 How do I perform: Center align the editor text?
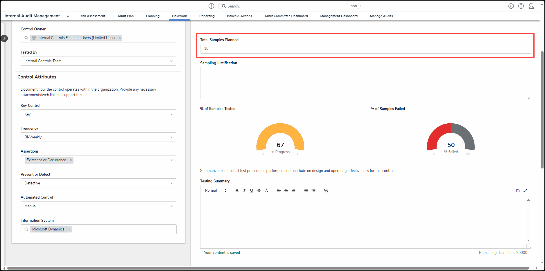tap(286, 191)
